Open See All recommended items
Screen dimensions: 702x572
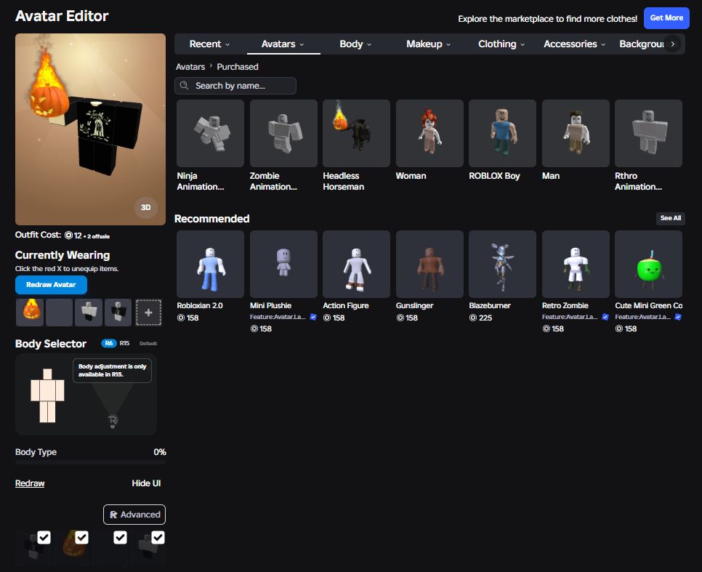coord(671,218)
